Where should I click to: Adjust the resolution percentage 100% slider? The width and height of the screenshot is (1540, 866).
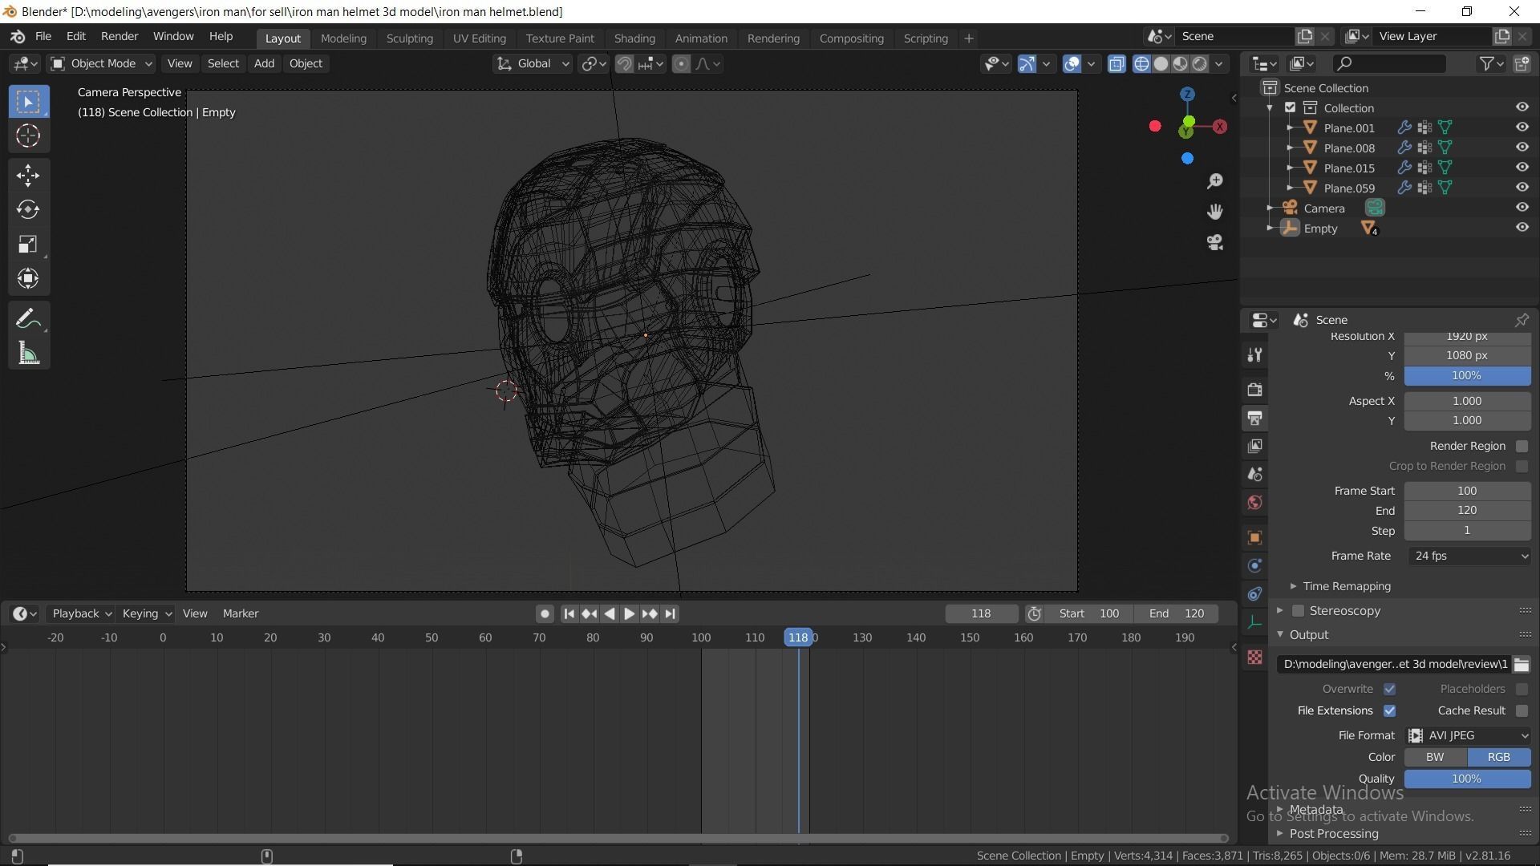pyautogui.click(x=1467, y=376)
